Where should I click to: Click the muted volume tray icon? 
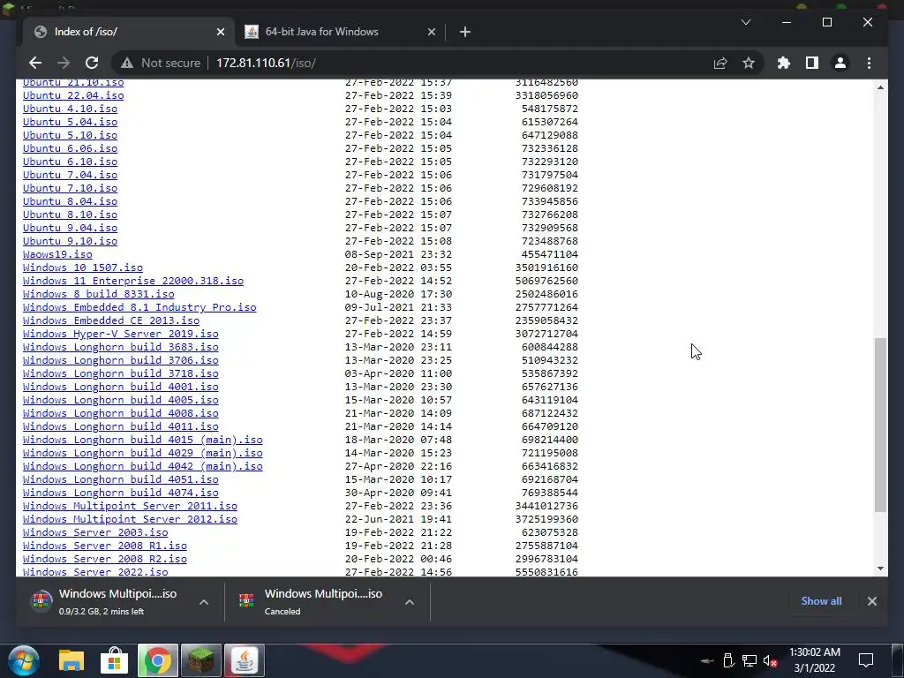pos(770,660)
